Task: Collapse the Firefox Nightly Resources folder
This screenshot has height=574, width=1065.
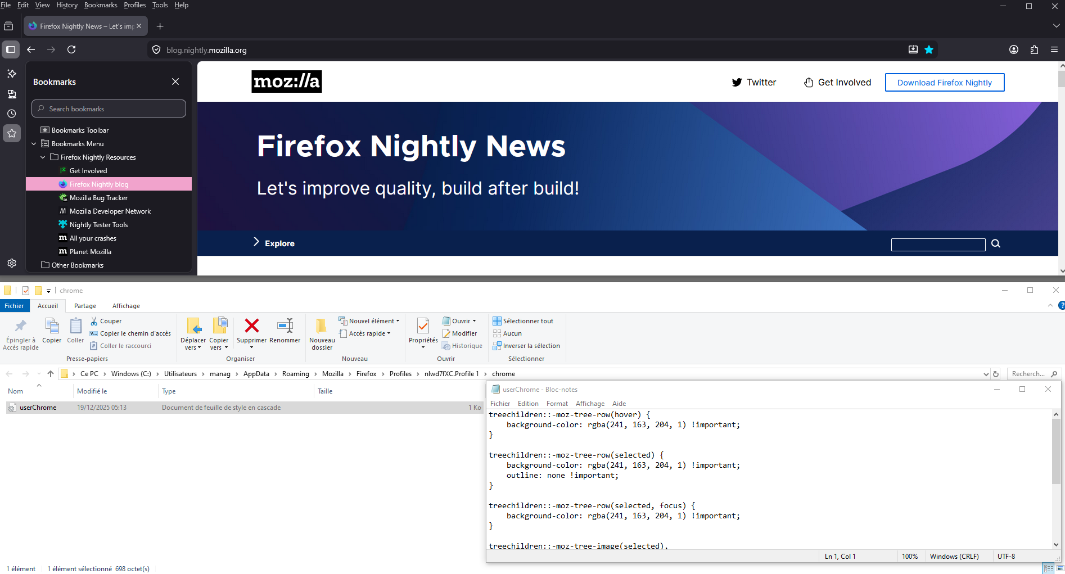Action: pyautogui.click(x=43, y=157)
